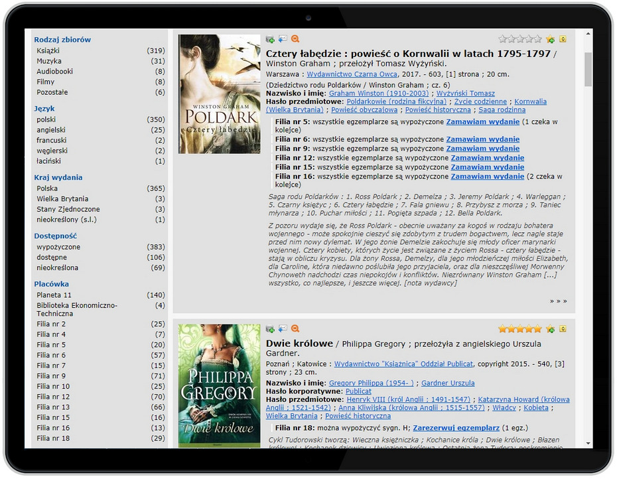Viewport: 617px width, 479px height.
Task: Select the Planeta 11 branch filter
Action: pyautogui.click(x=54, y=295)
